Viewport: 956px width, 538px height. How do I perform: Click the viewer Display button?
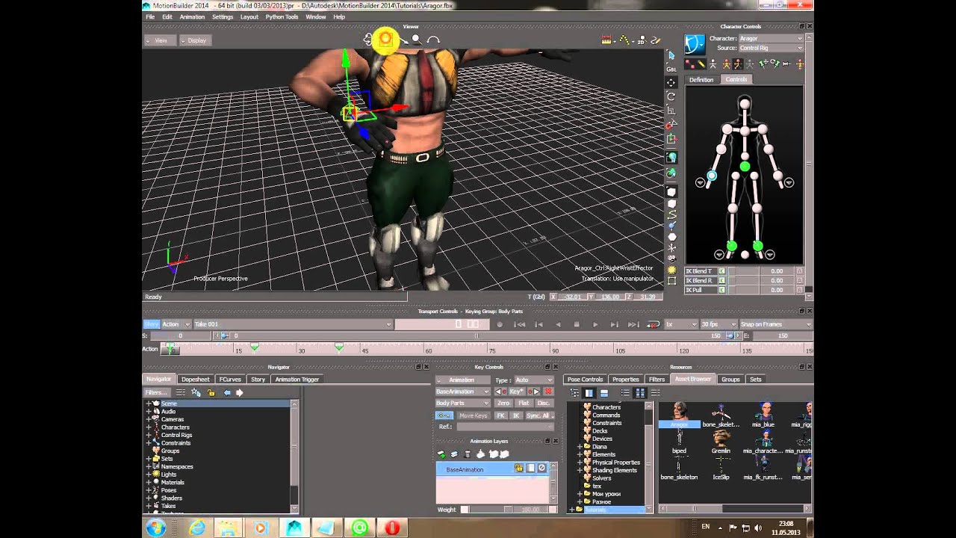pos(195,40)
